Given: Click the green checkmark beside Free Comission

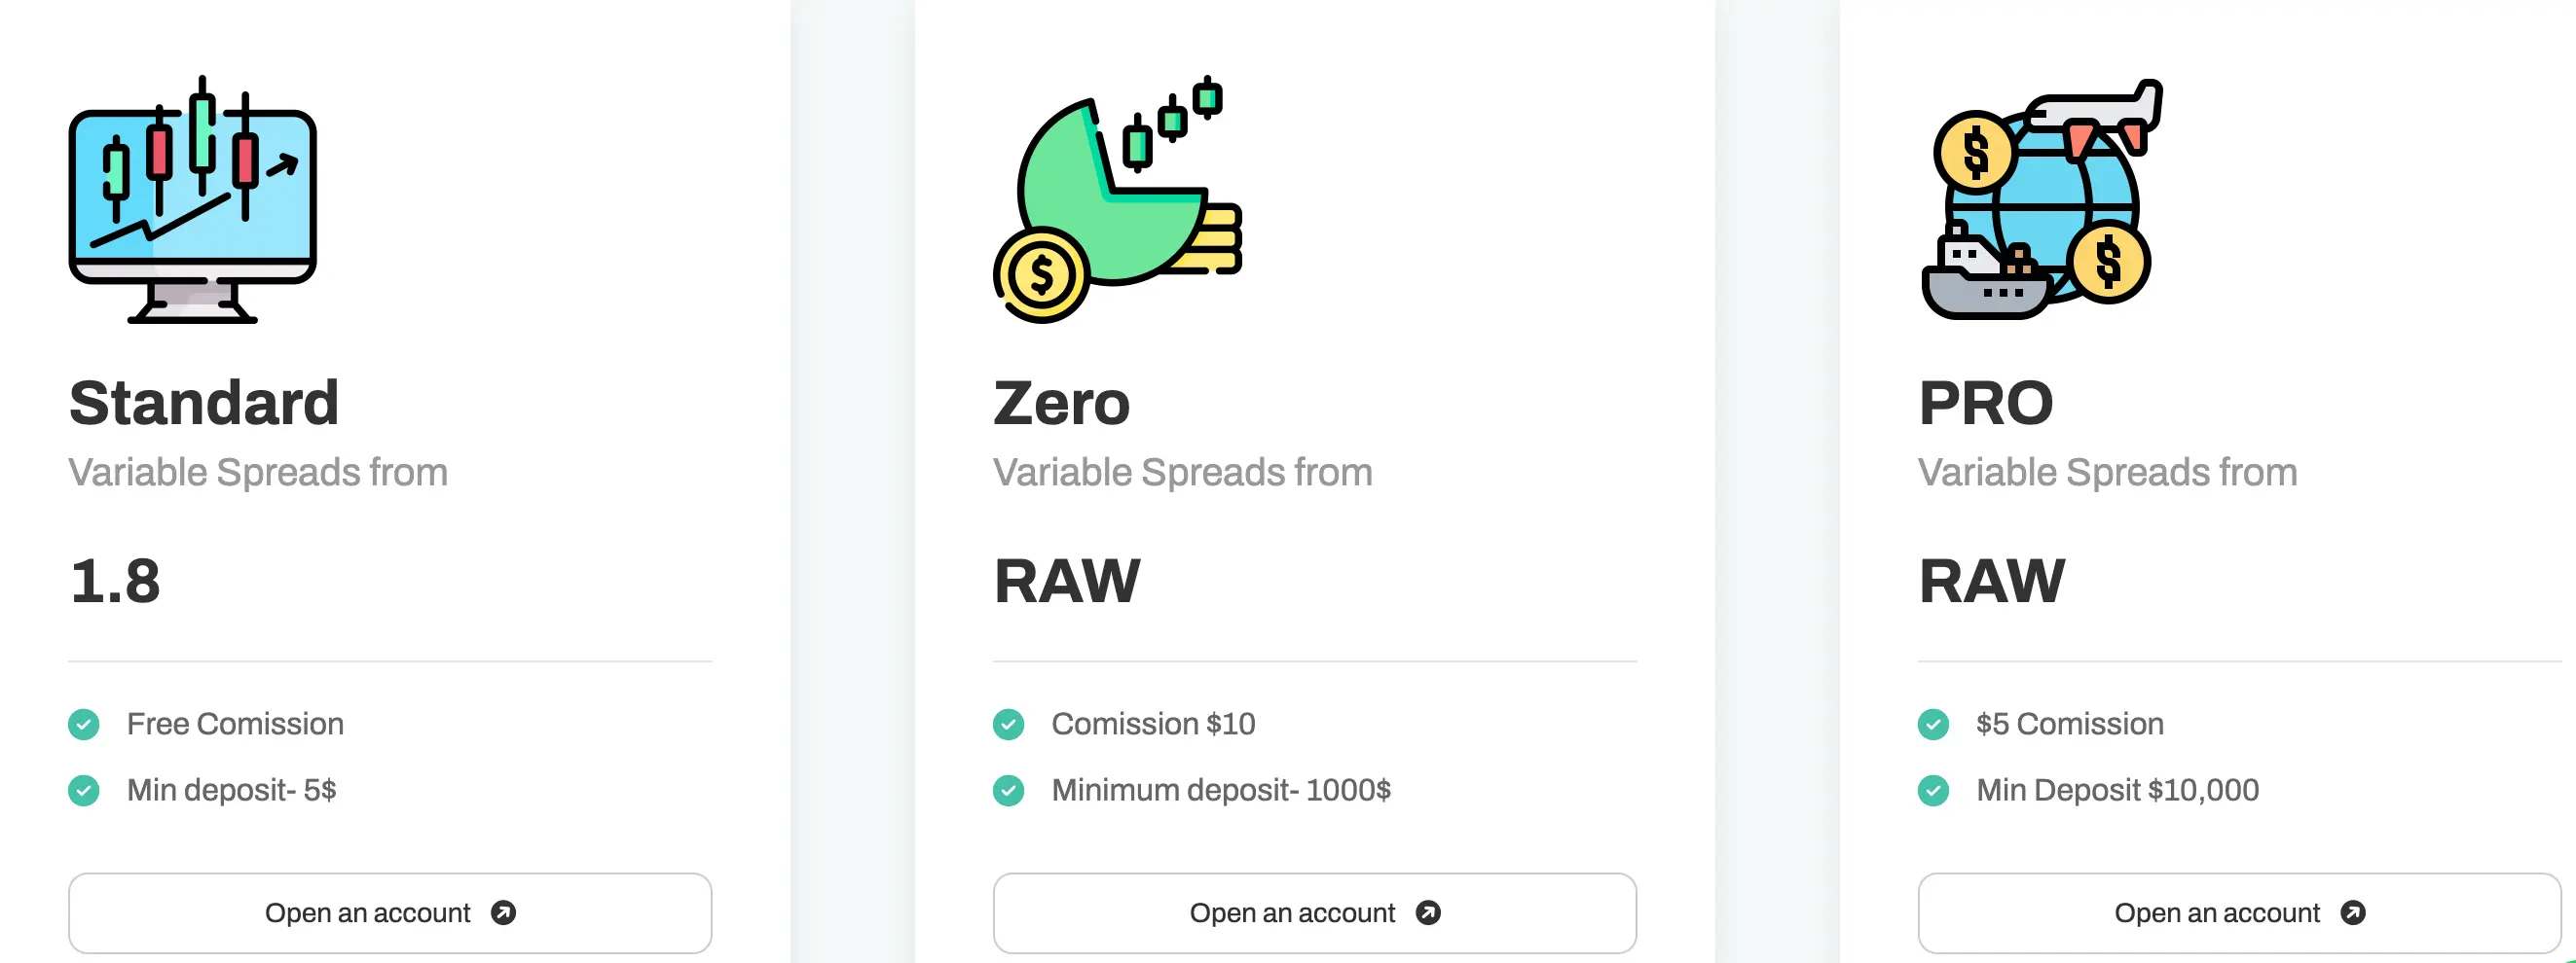Looking at the screenshot, I should click(84, 725).
